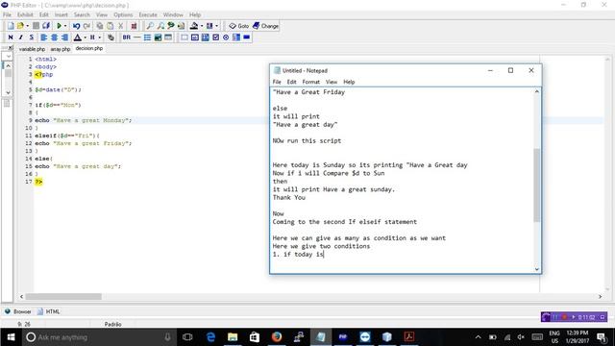Switch to the array.php tab
This screenshot has width=615, height=346.
[x=61, y=49]
